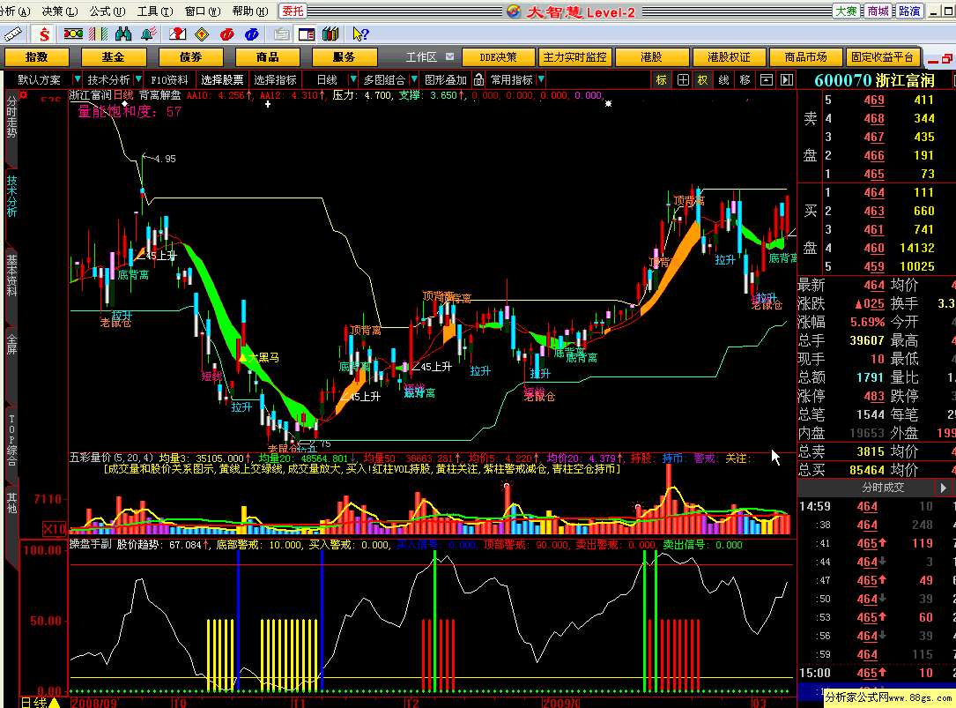Click the 指数 yellow button
Image resolution: width=956 pixels, height=708 pixels.
(x=37, y=57)
